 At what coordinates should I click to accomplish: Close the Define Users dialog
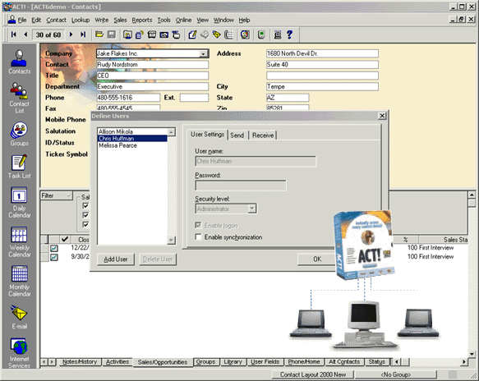coord(382,116)
